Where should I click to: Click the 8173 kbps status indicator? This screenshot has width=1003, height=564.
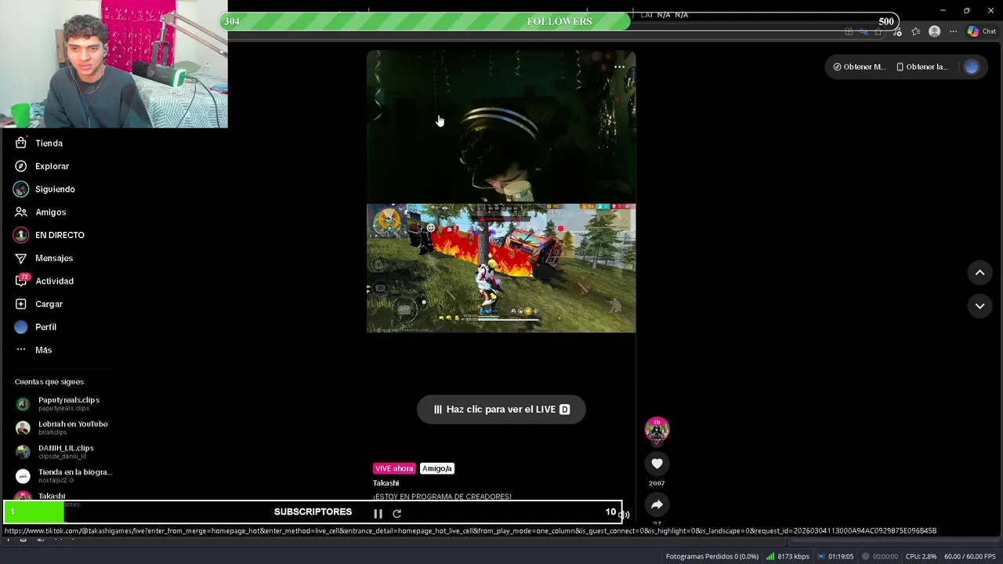(788, 556)
